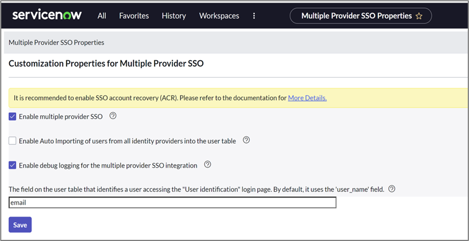469x241 pixels.
Task: Show help for Enable multiple provider SSO
Action: click(113, 116)
